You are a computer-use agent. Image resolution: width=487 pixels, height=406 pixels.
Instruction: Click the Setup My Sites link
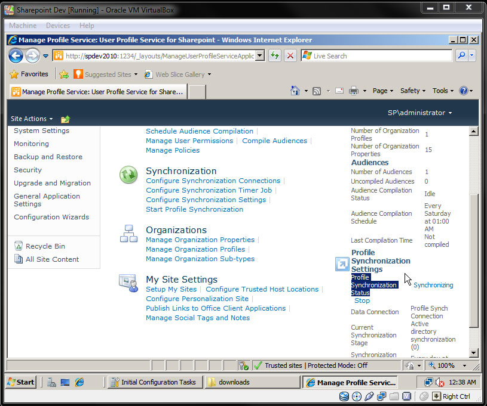pos(171,289)
